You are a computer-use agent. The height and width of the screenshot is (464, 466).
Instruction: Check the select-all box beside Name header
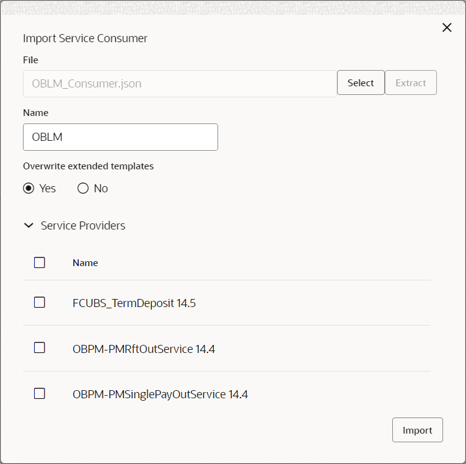(40, 262)
